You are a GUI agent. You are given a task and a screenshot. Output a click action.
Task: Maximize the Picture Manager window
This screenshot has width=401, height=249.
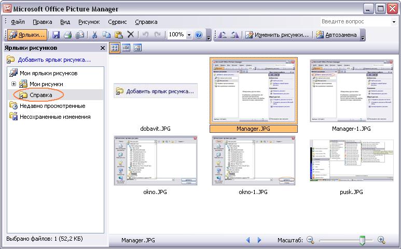pos(380,9)
